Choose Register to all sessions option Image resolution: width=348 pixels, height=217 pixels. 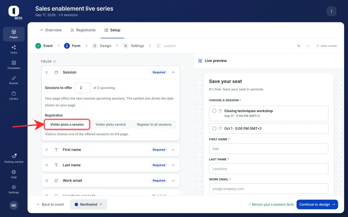[154, 124]
